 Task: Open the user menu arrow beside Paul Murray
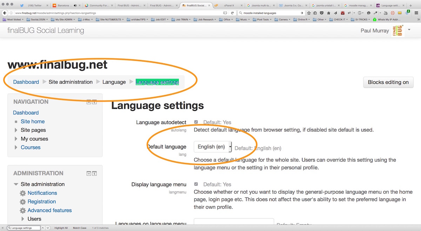[409, 30]
